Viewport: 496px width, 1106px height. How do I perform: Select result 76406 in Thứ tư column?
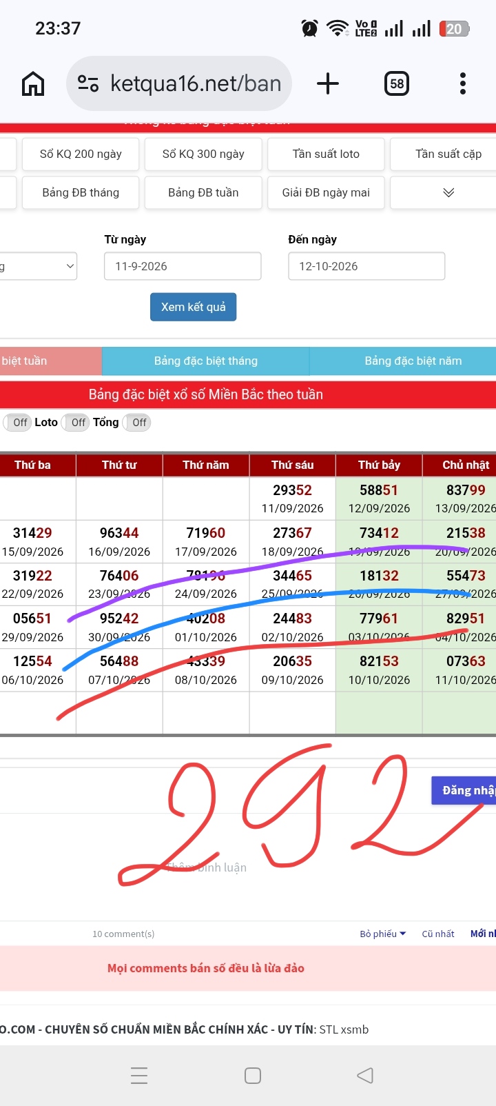pos(119,576)
